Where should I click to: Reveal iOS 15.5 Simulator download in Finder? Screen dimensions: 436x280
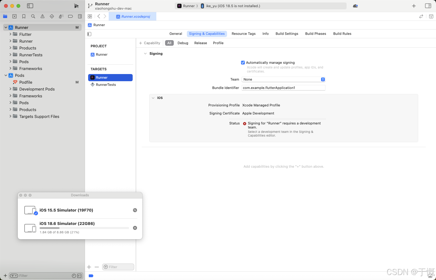(x=135, y=210)
